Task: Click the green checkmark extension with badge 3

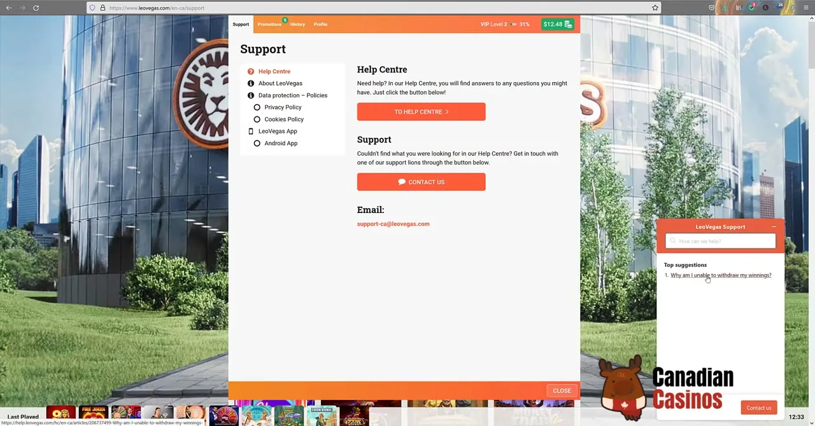Action: pos(752,8)
